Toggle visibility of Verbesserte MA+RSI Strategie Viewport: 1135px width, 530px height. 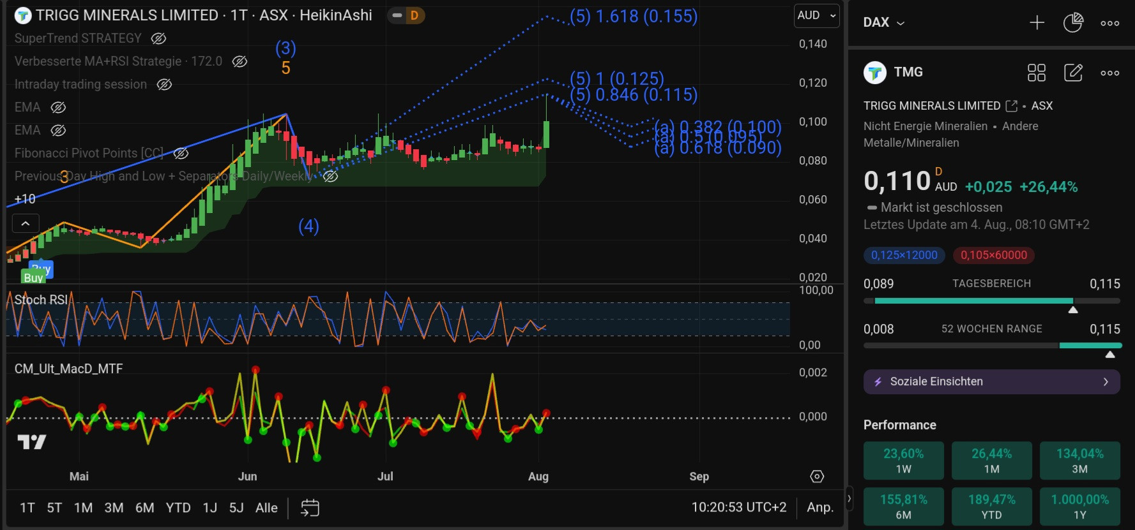coord(240,62)
